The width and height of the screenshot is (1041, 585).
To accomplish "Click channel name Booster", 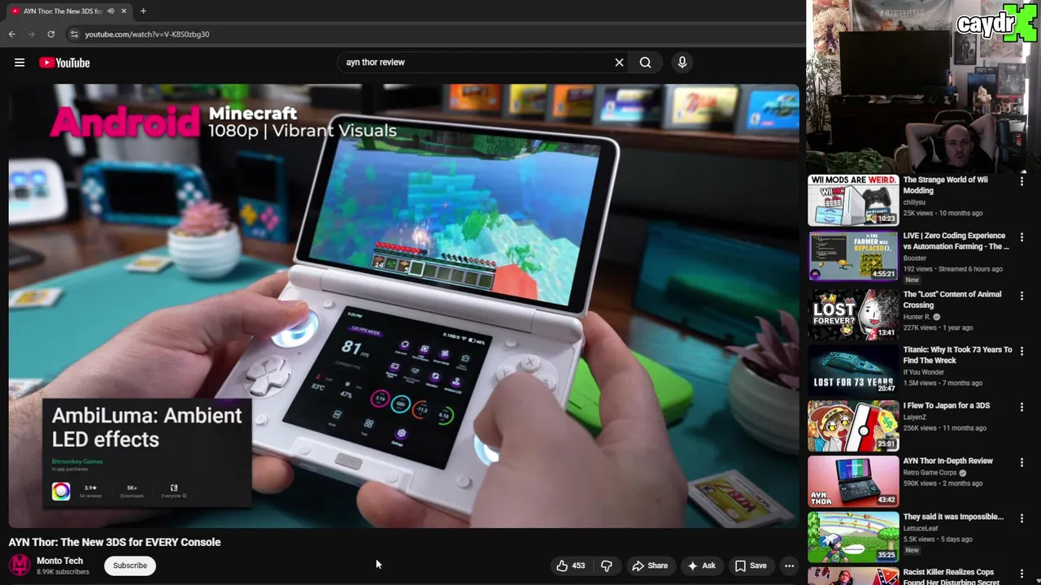I will [915, 258].
